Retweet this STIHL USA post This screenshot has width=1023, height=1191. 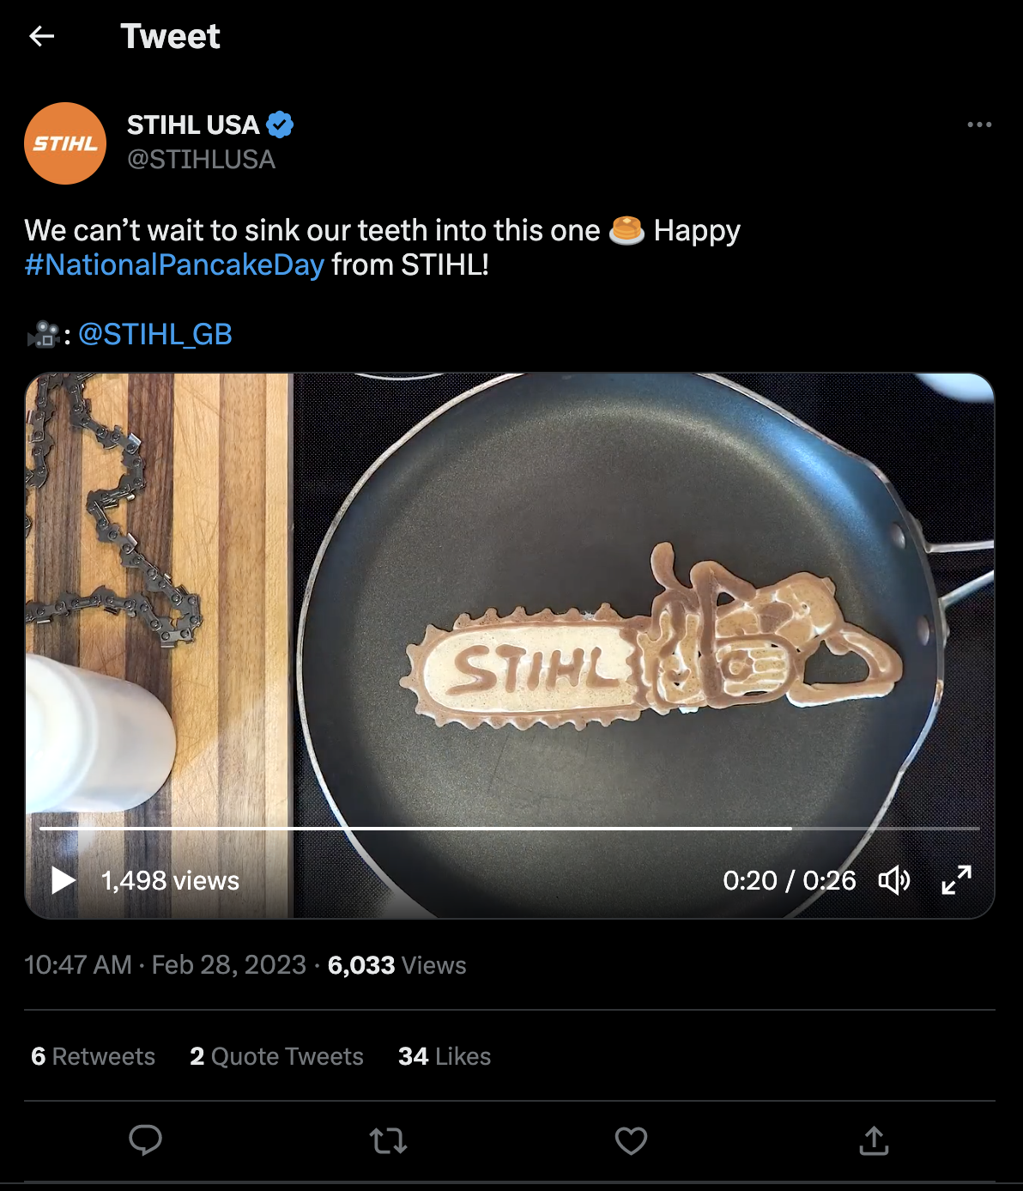[388, 1140]
